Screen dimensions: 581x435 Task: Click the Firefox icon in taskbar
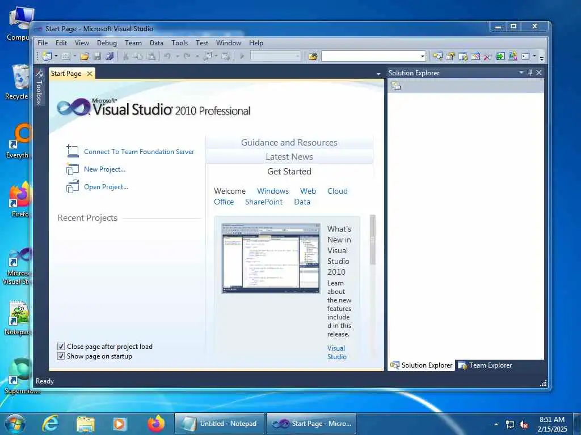[x=156, y=424]
